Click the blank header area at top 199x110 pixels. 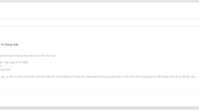tap(99, 11)
